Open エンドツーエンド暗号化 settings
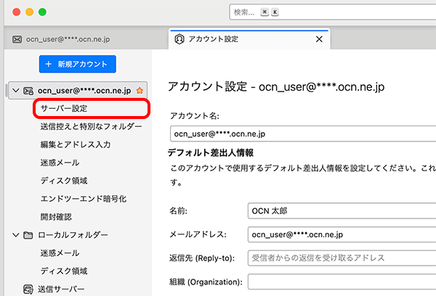Screen dimensions: 436x296 84,199
